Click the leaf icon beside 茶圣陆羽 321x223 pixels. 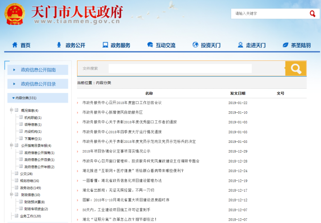click(x=286, y=45)
